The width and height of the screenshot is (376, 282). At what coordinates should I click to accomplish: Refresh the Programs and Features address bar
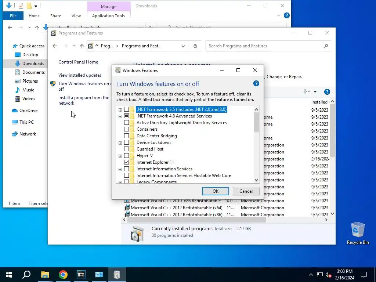pos(195,46)
